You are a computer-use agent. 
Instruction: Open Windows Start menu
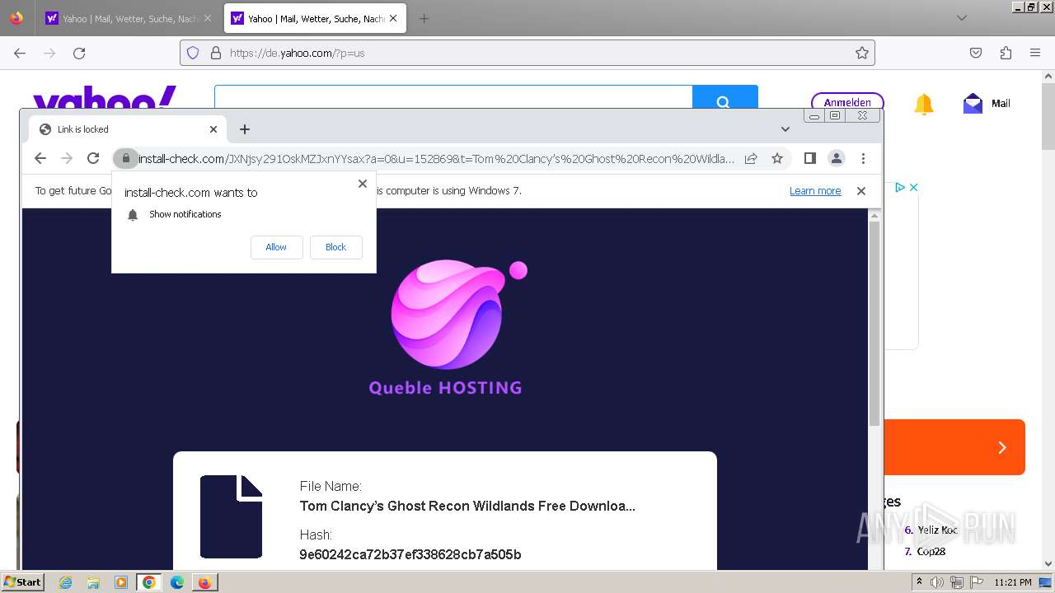pos(23,581)
